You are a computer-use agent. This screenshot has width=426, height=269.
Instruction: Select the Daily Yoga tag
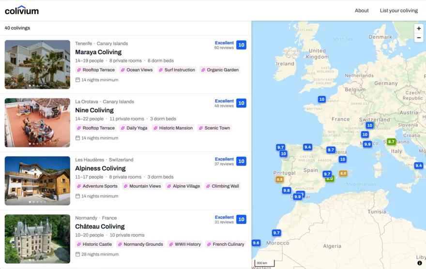click(134, 128)
